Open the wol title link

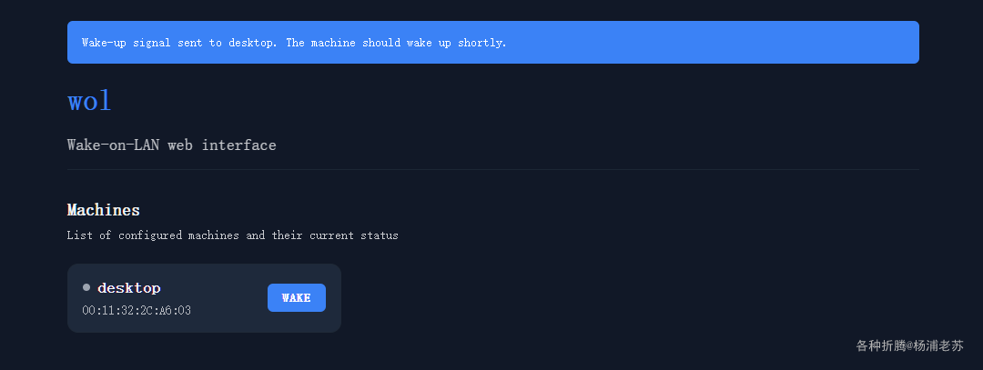pos(89,101)
